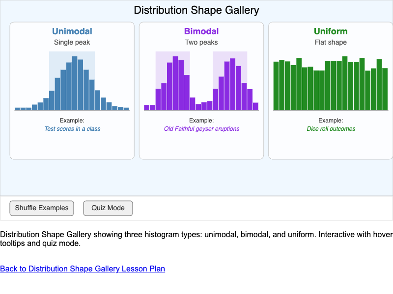
Task: Expand the Test scores in a class example
Action: [72, 128]
